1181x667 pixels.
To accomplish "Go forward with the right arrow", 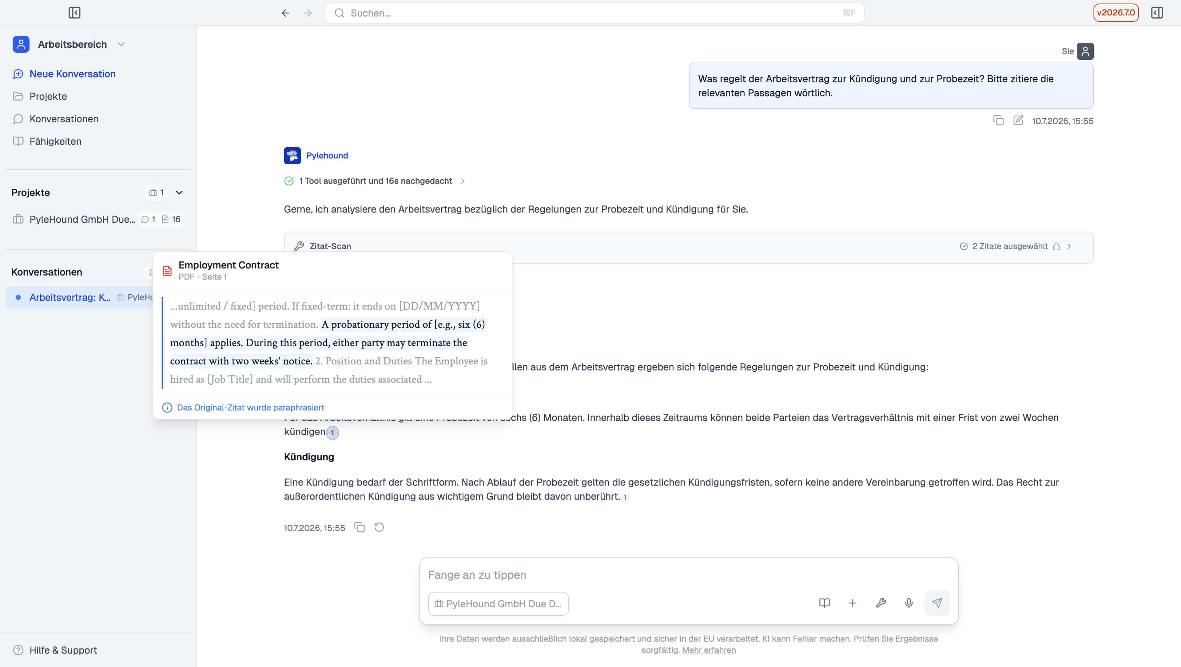I will [308, 13].
